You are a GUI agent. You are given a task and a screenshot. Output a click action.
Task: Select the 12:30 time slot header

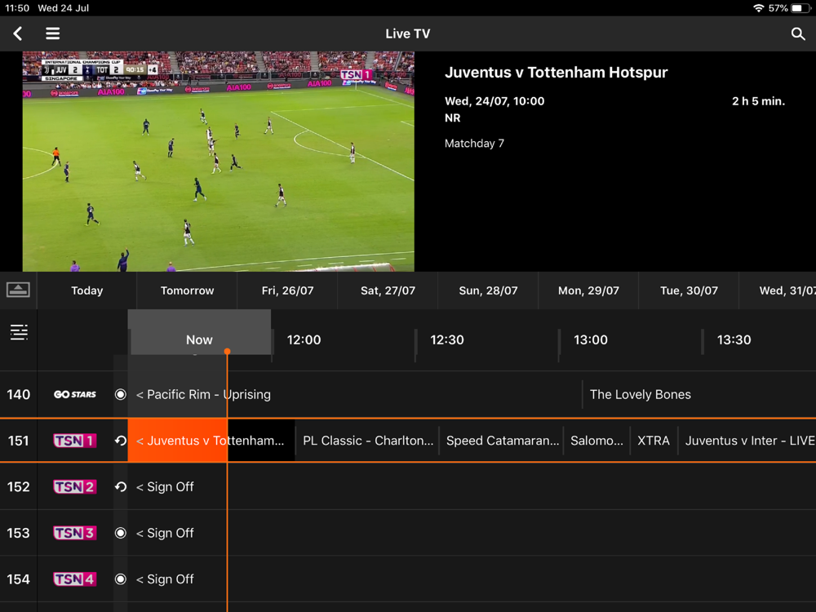tap(447, 339)
